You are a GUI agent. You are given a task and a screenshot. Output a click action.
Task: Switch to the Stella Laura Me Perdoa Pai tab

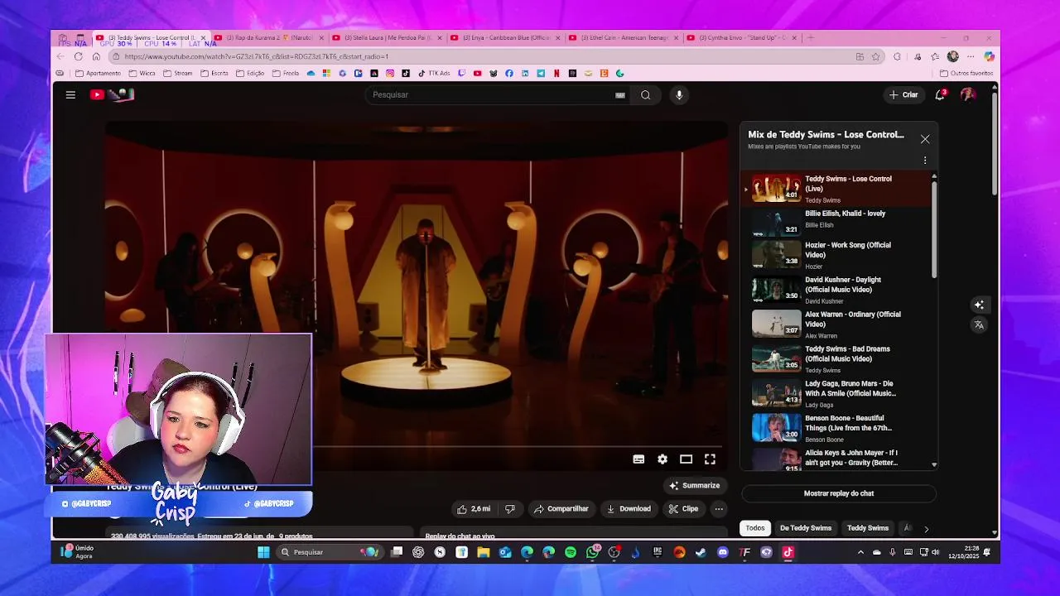pos(386,37)
